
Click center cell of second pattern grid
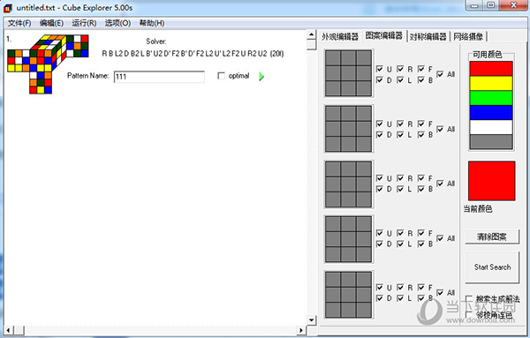click(349, 129)
